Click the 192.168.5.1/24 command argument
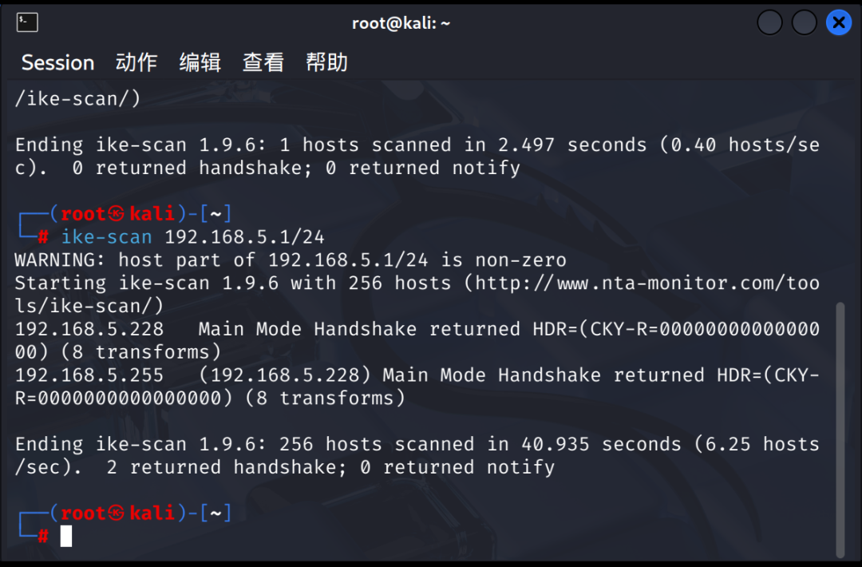 (244, 237)
